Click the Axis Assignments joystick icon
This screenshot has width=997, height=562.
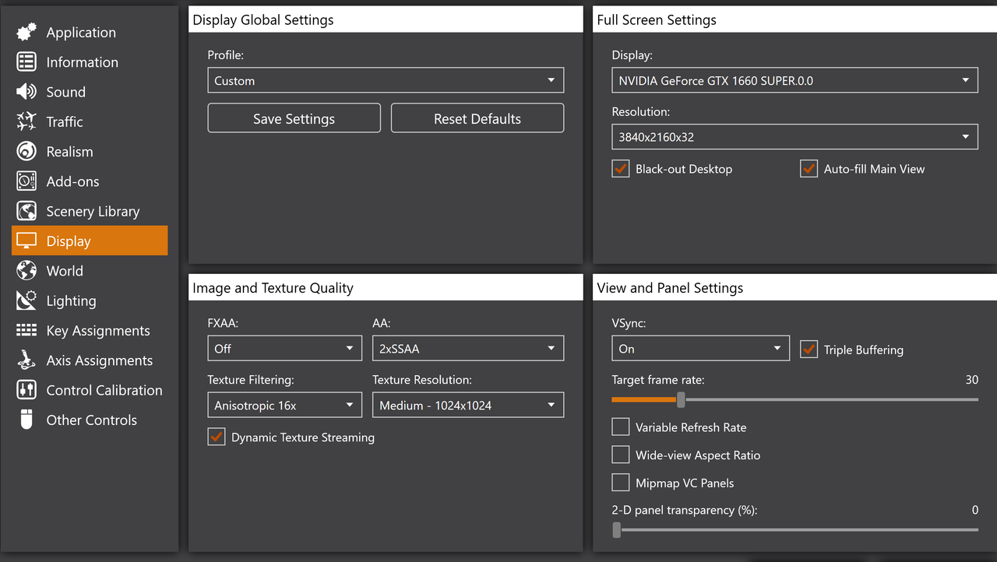coord(26,360)
